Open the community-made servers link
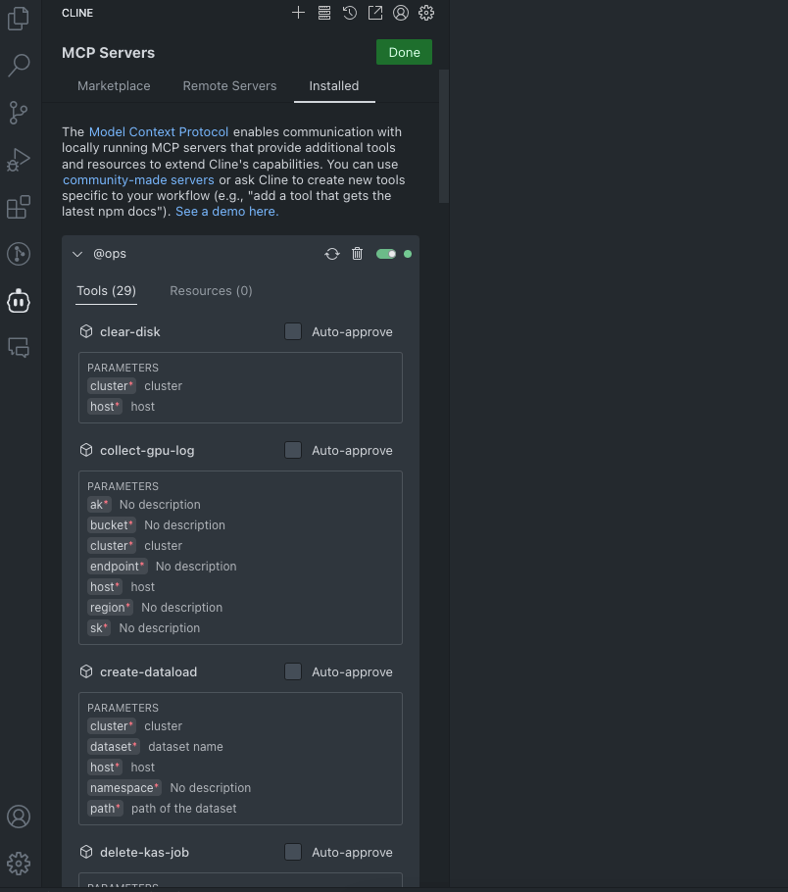Image resolution: width=788 pixels, height=892 pixels. 138,179
